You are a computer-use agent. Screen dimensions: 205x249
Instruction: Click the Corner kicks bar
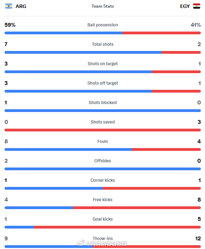pos(103,188)
